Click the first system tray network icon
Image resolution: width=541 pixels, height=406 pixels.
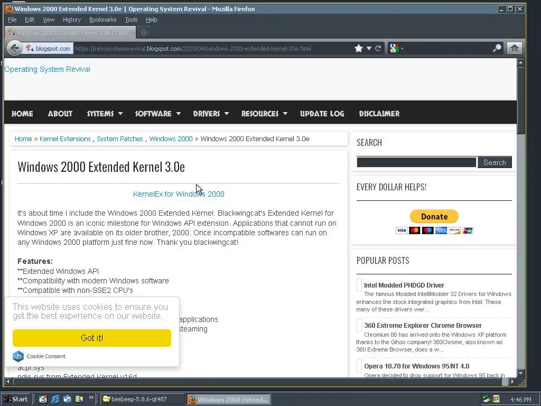[487, 399]
